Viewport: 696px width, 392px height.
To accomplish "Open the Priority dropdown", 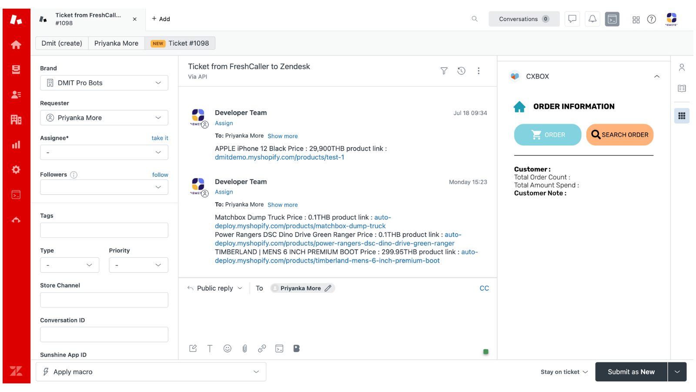I will point(138,265).
